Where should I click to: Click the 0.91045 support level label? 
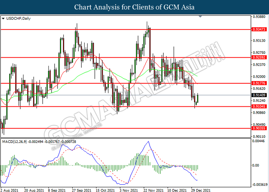coord(259,106)
